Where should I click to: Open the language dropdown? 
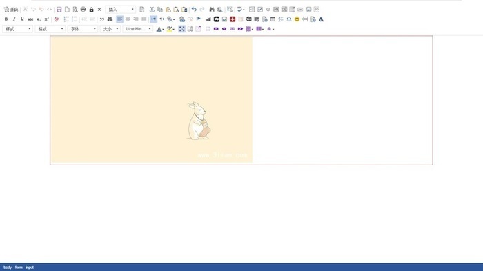point(171,19)
